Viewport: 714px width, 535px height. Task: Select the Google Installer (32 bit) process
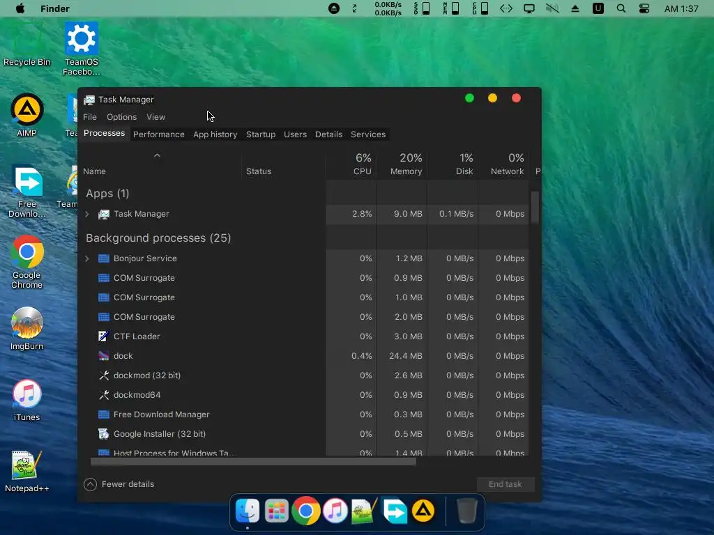click(304, 434)
